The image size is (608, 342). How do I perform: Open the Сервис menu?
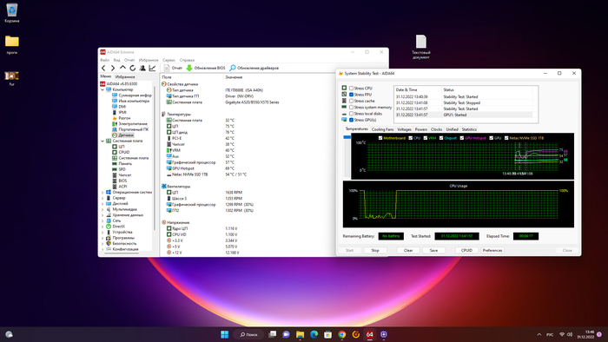coord(169,60)
